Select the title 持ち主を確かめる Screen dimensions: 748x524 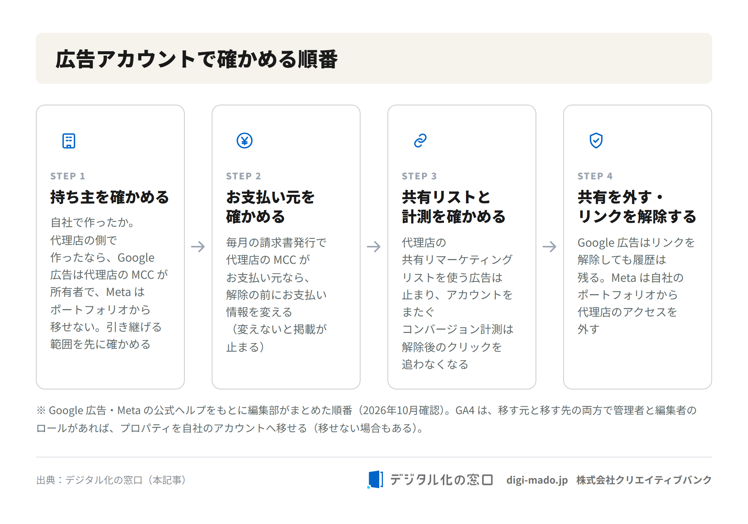(110, 197)
